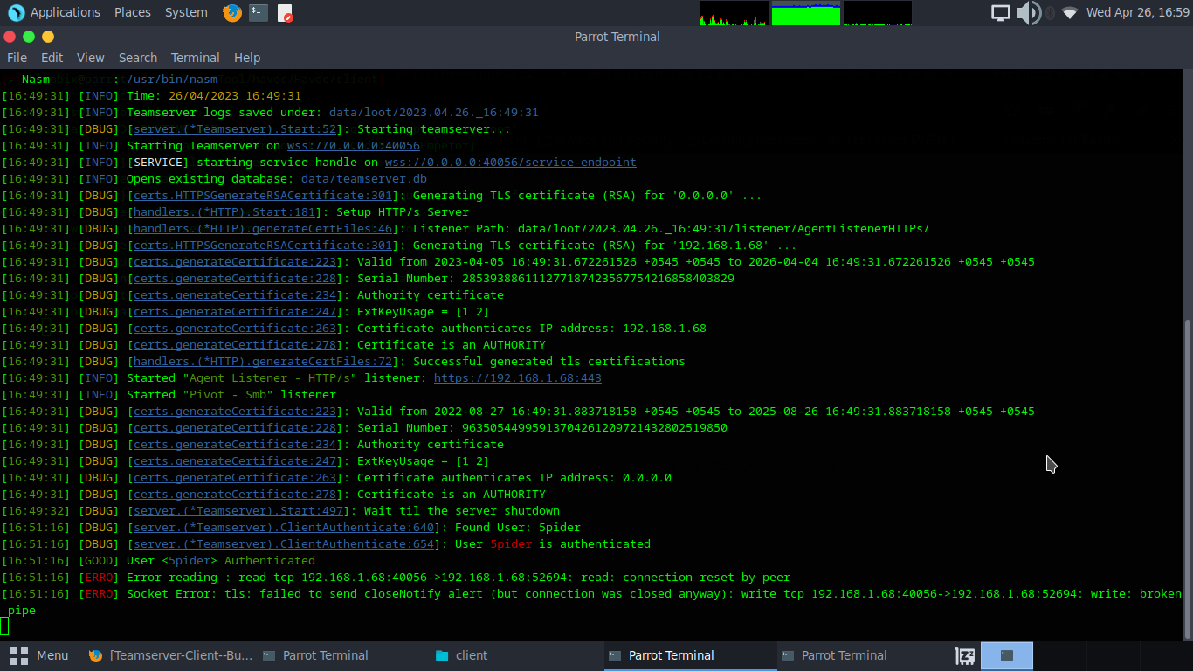Image resolution: width=1193 pixels, height=671 pixels.
Task: Open Firefox from the top panel
Action: click(x=231, y=12)
